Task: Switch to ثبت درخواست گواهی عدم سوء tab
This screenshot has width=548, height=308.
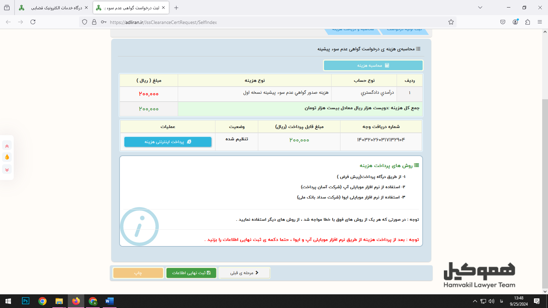Action: 131,8
